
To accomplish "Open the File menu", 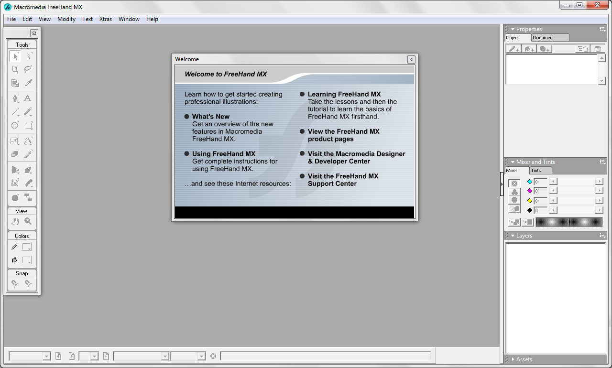I will click(x=11, y=19).
